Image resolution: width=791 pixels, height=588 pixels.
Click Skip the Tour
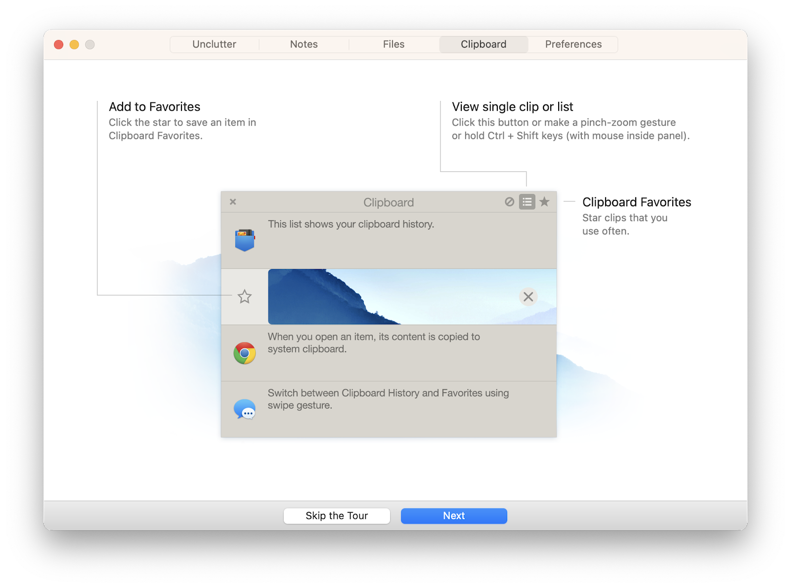[336, 516]
